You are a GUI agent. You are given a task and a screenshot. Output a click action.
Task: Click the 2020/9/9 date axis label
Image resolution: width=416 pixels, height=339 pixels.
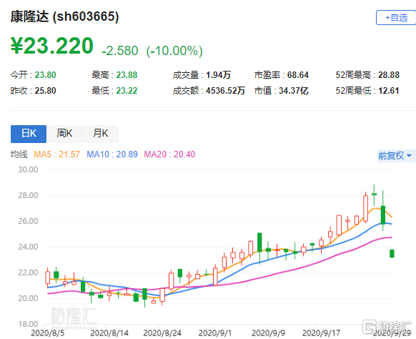268,333
